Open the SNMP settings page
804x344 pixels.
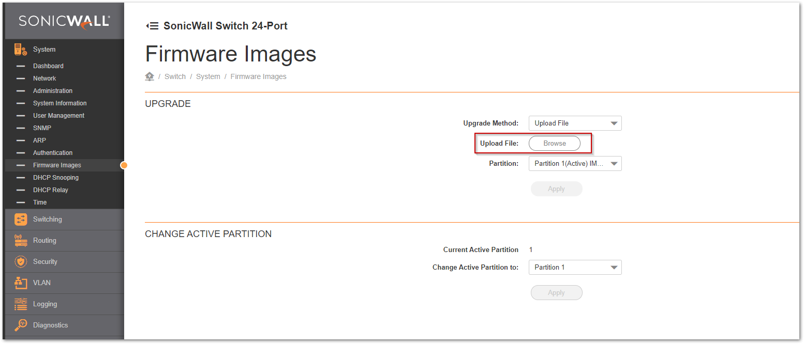point(42,128)
